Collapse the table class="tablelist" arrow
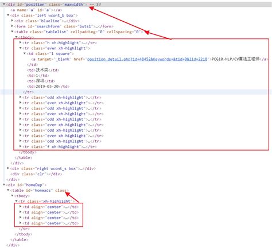The width and height of the screenshot is (272, 248). click(x=12, y=32)
